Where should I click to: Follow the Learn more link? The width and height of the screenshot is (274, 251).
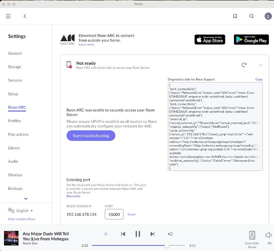coord(86,45)
